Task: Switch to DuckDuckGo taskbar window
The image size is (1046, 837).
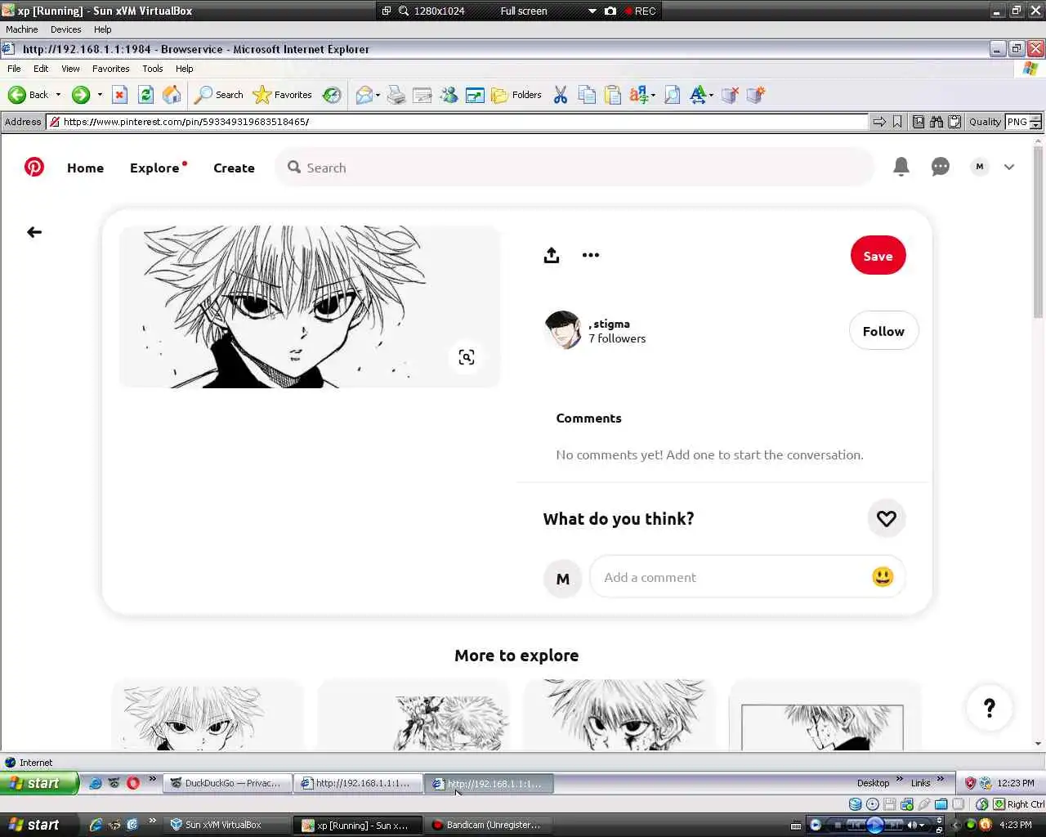Action: point(226,783)
